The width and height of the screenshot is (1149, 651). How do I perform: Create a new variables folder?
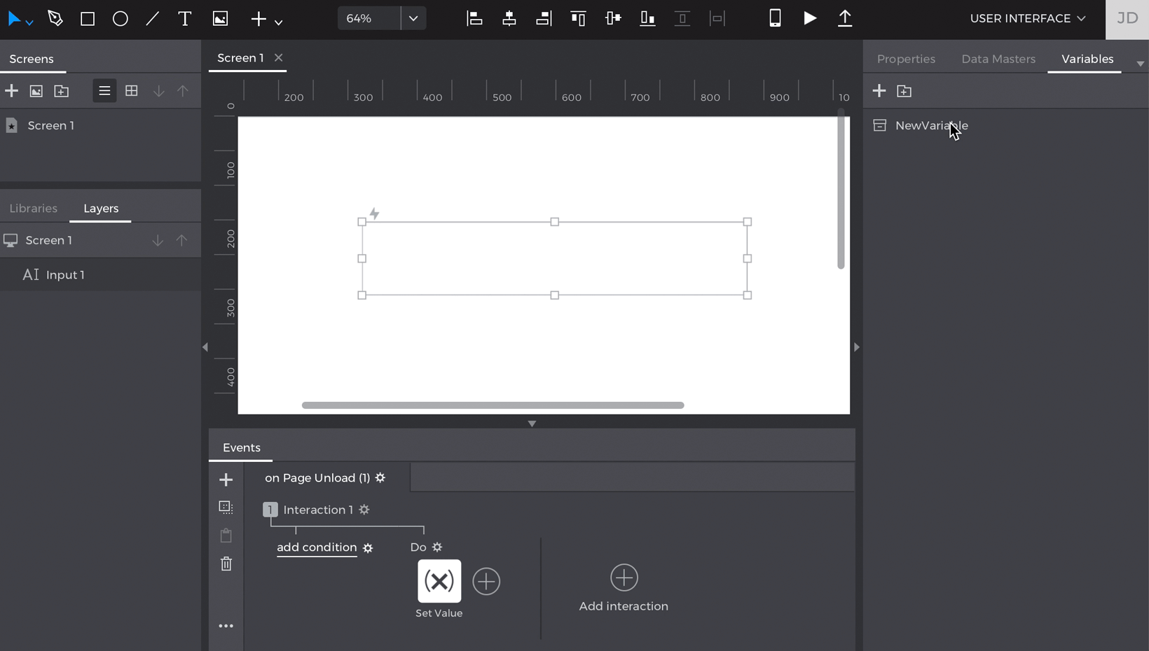904,91
